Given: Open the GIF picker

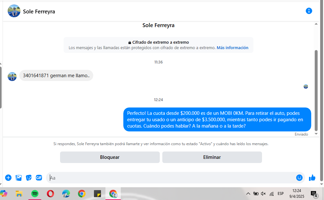Looking at the screenshot, I should pos(39,178).
